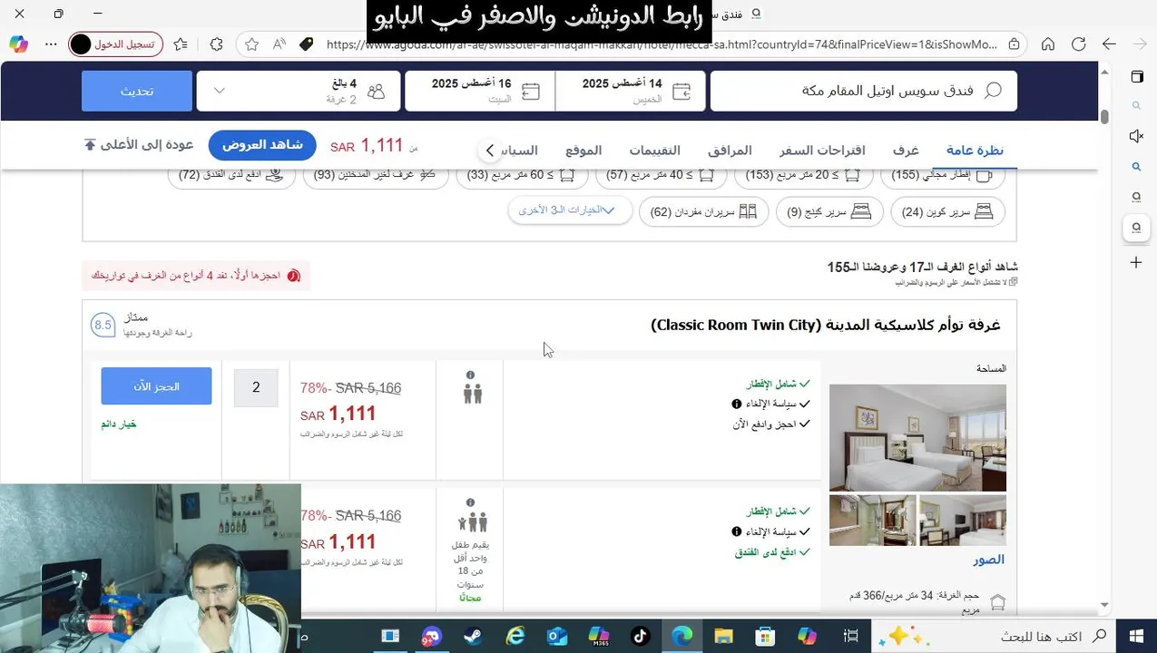
Task: Open the Copilot icon in Edge toolbar
Action: pyautogui.click(x=18, y=44)
